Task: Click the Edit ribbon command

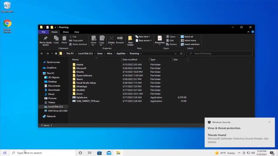Action: tap(170, 40)
